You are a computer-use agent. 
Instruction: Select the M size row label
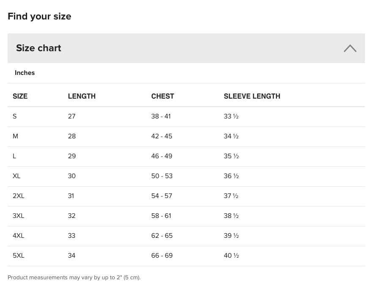[16, 136]
